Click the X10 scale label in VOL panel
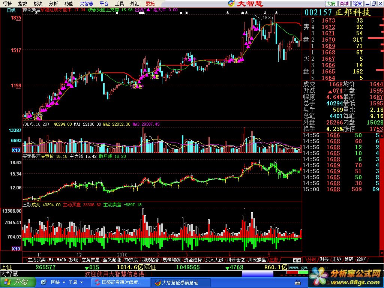Screen dimensions: 384x288 click(16, 150)
